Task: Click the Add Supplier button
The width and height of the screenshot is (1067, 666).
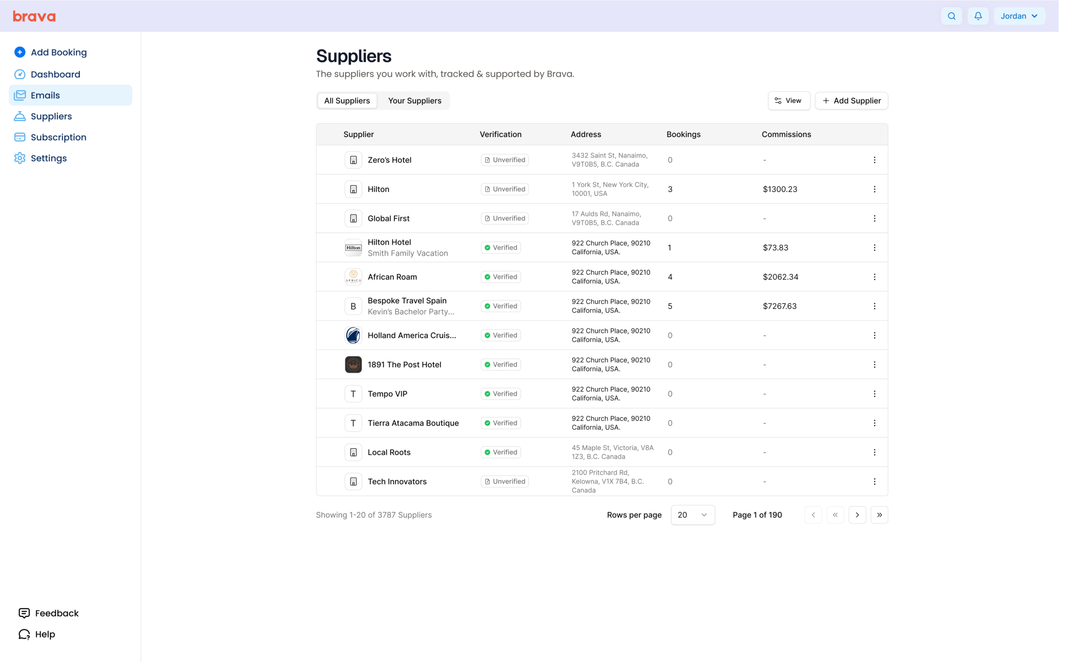Action: pos(851,100)
